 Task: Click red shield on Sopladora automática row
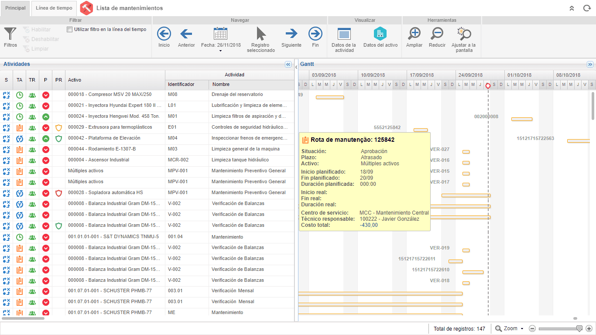[59, 193]
